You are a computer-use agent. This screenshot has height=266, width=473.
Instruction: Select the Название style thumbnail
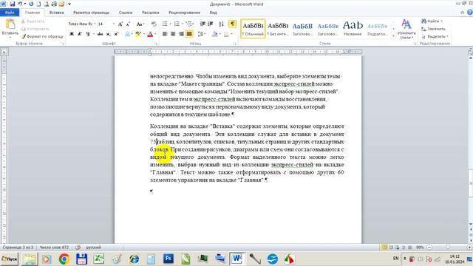tap(353, 29)
